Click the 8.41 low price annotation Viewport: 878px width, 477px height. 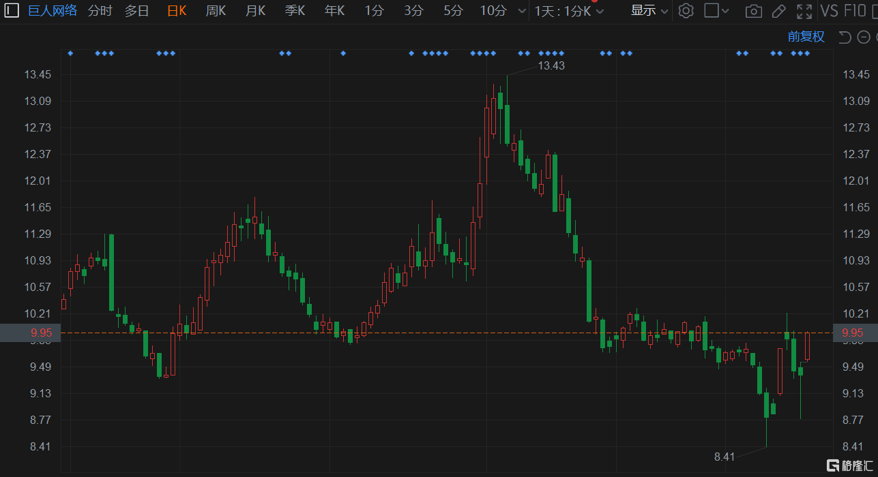(x=725, y=457)
